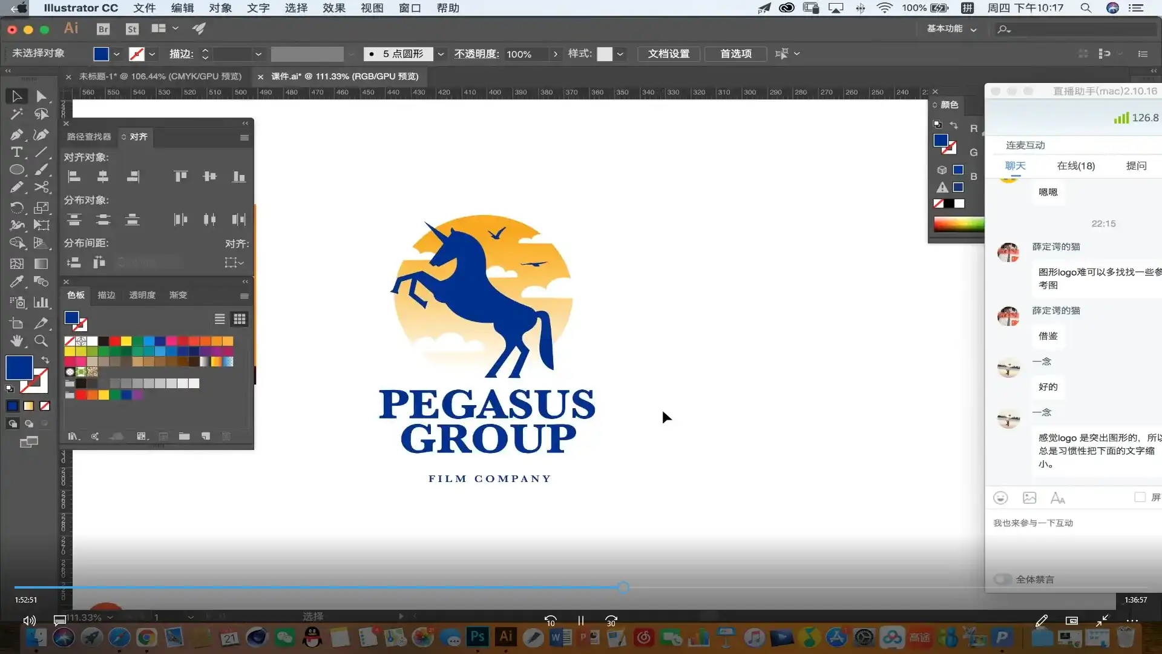The image size is (1162, 654).
Task: Check the 屏 checkbox in chat
Action: pyautogui.click(x=1140, y=497)
